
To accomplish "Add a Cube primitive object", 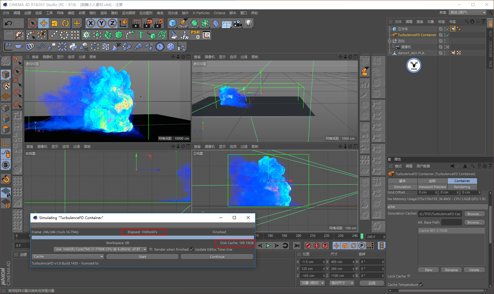I will (172, 23).
